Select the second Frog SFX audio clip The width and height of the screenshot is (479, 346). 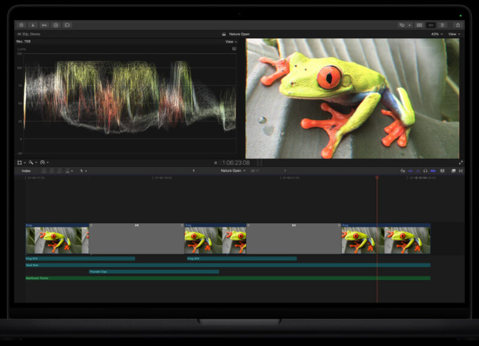click(x=242, y=259)
